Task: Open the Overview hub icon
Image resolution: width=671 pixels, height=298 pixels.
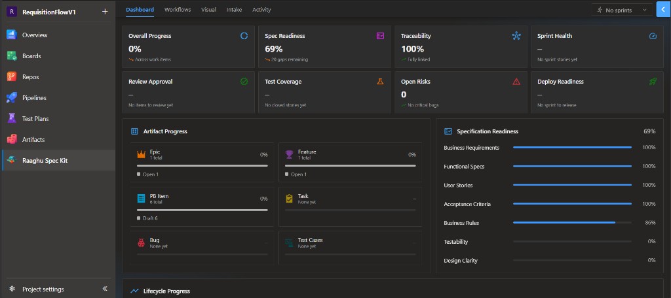Action: (x=12, y=35)
